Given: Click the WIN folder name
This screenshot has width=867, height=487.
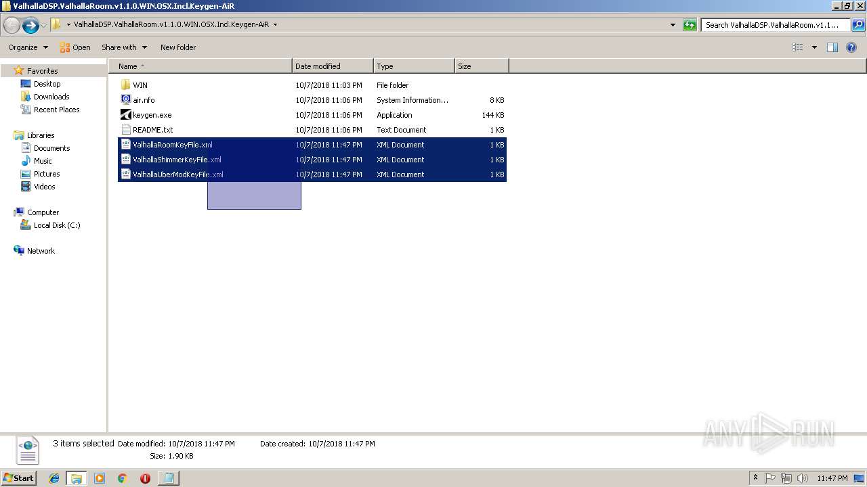Looking at the screenshot, I should 140,85.
